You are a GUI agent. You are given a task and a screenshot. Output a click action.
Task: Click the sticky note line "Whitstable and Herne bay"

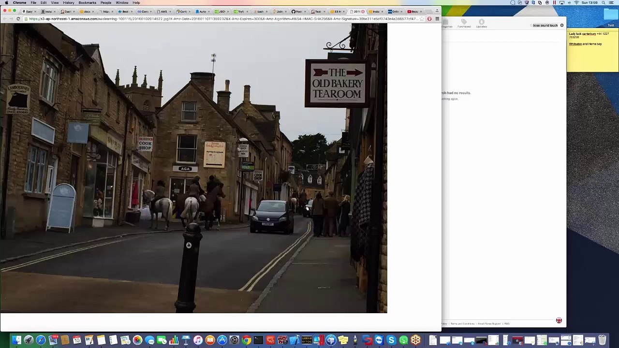[585, 44]
